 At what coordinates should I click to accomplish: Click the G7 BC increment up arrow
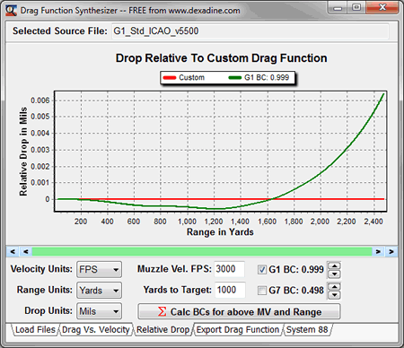334,287
